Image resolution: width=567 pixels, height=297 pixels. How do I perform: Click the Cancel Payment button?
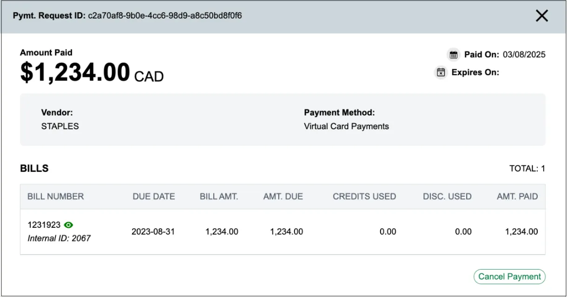click(x=509, y=277)
